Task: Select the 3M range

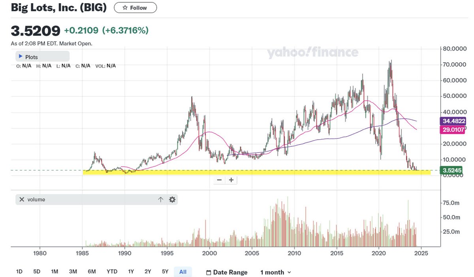Action: (x=73, y=271)
